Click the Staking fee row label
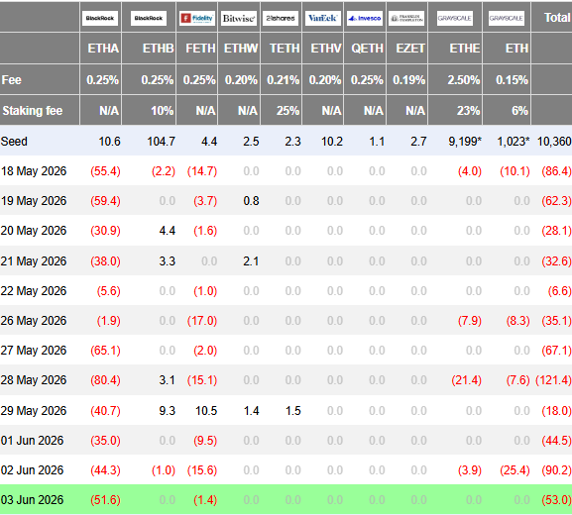This screenshot has height=515, width=572. click(33, 111)
